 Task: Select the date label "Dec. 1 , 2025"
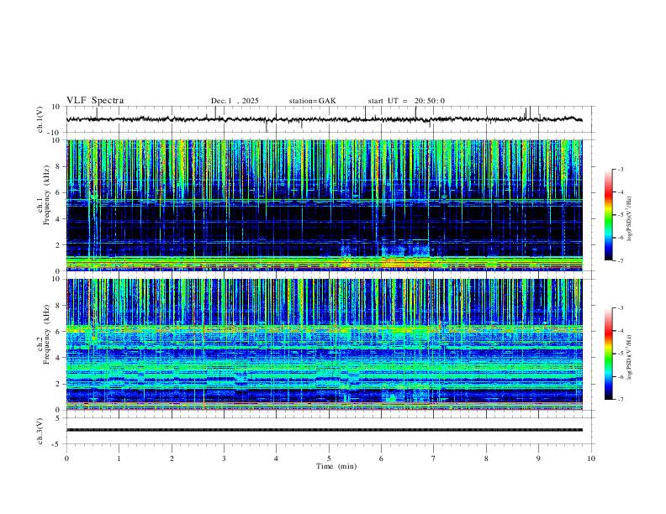click(x=235, y=101)
